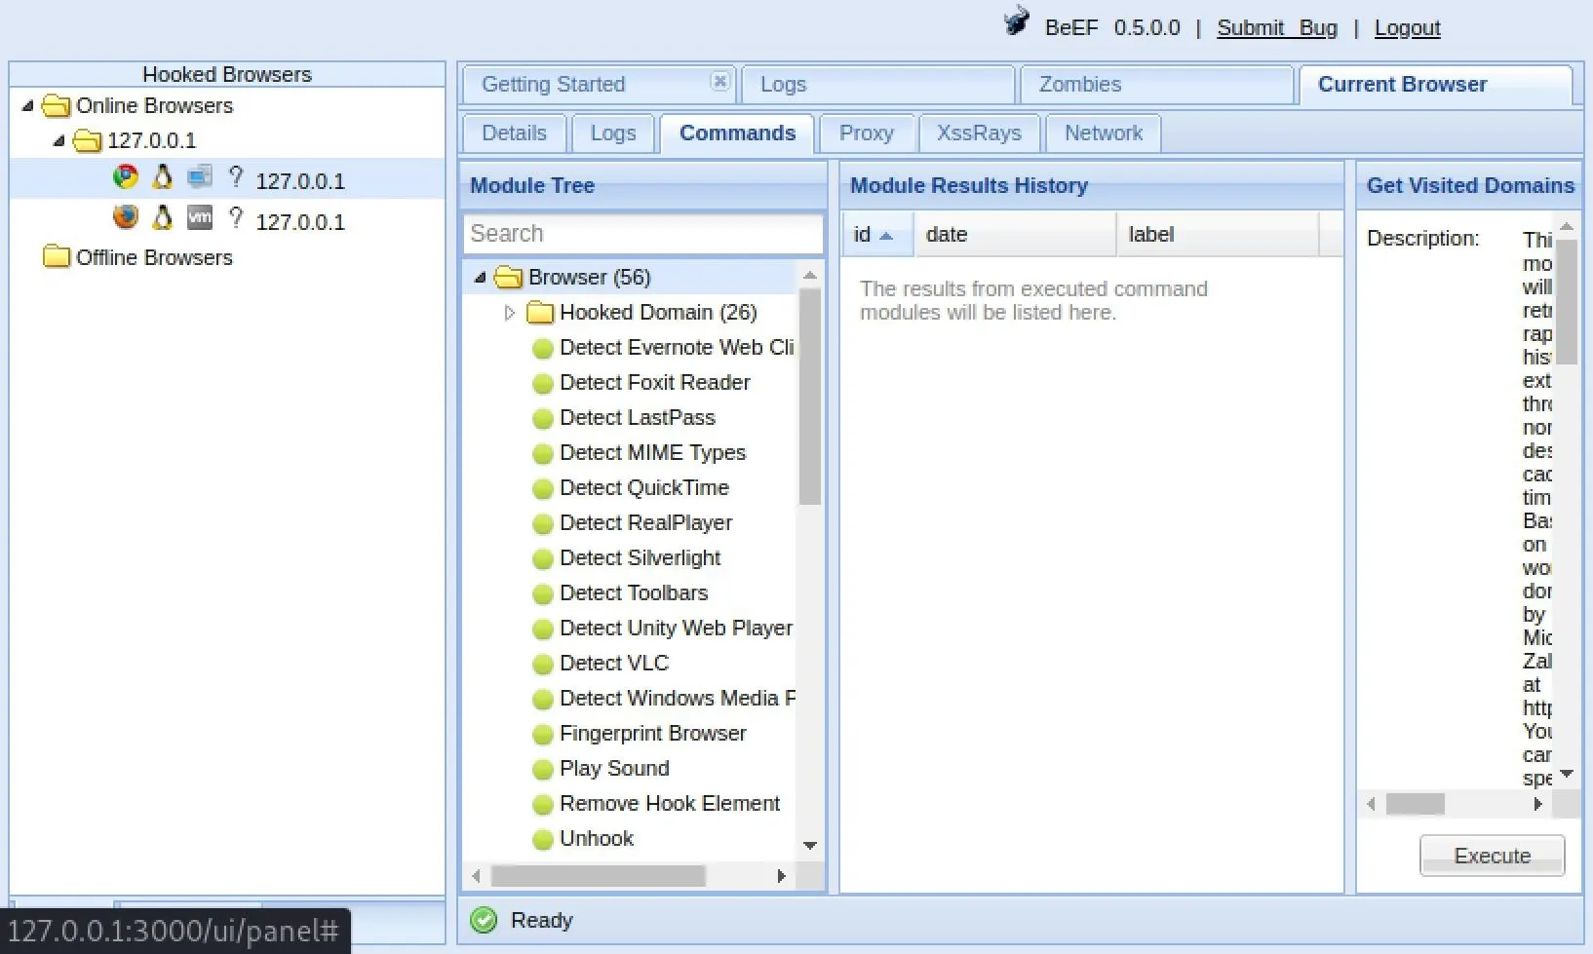Click the Online Browsers folder icon
Screen dimensions: 1593x954
tap(57, 105)
